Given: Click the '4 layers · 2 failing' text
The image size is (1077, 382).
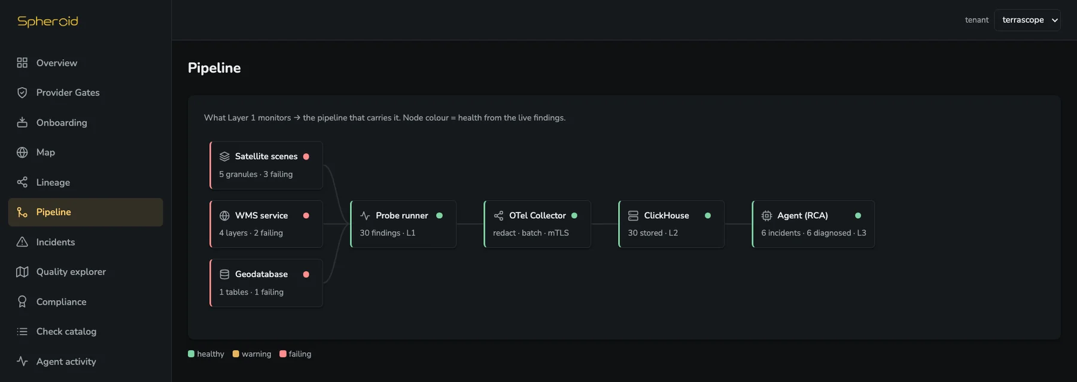Looking at the screenshot, I should point(251,233).
